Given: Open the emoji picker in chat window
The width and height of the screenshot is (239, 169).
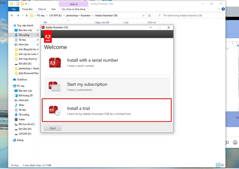Looking at the screenshot, I should [235, 142].
